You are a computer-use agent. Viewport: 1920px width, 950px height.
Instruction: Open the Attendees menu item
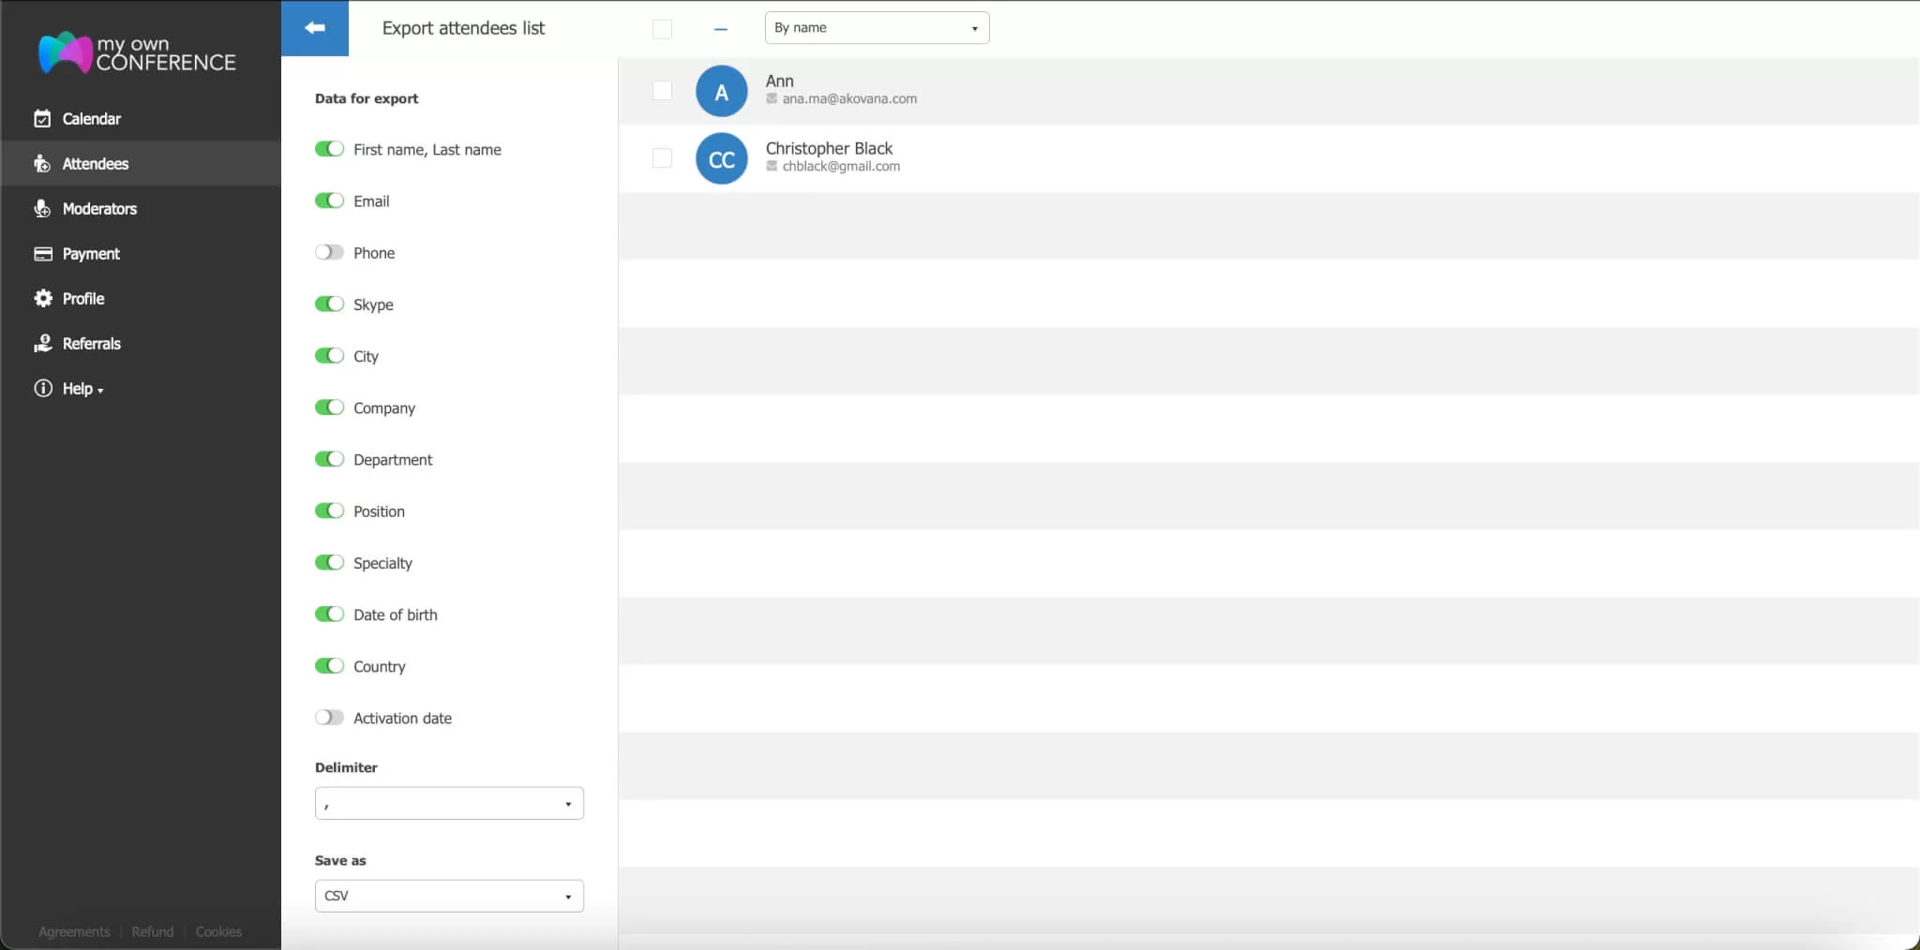pyautogui.click(x=95, y=164)
